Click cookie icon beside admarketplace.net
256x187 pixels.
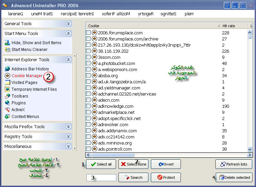tap(94, 112)
